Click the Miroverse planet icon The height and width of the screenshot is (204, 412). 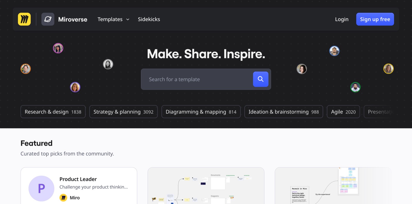tap(48, 19)
